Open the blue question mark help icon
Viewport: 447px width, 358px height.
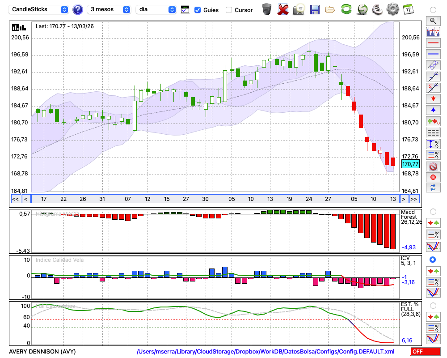tap(77, 10)
